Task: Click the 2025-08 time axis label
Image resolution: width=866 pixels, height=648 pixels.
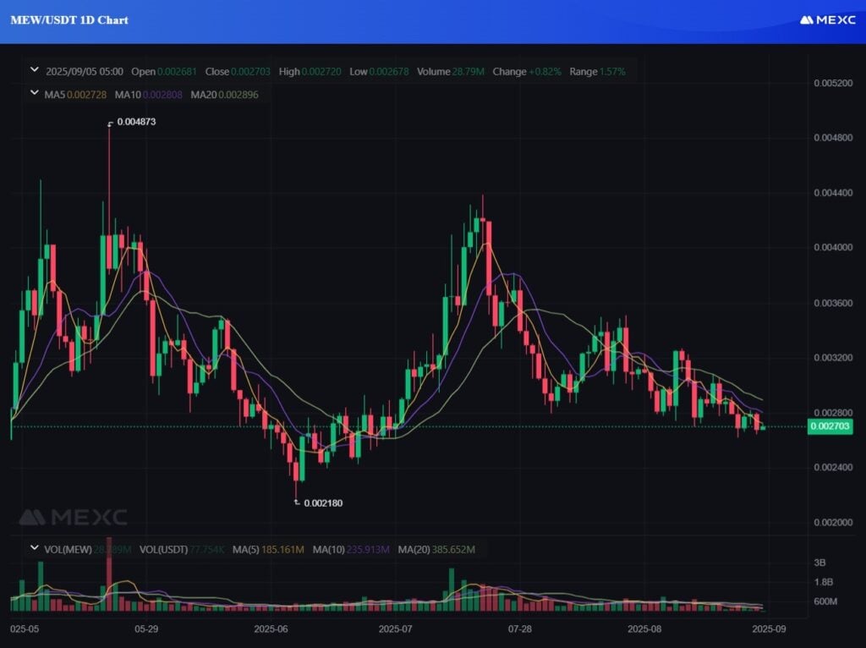Action: [644, 629]
